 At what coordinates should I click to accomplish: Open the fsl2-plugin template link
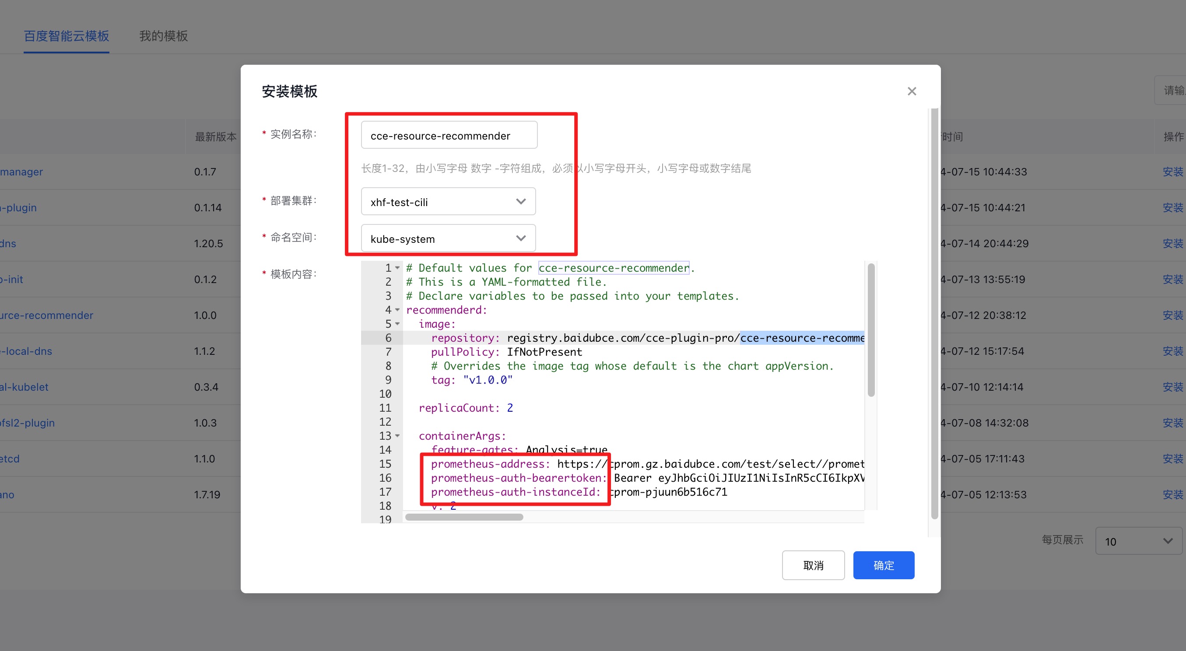pyautogui.click(x=28, y=423)
